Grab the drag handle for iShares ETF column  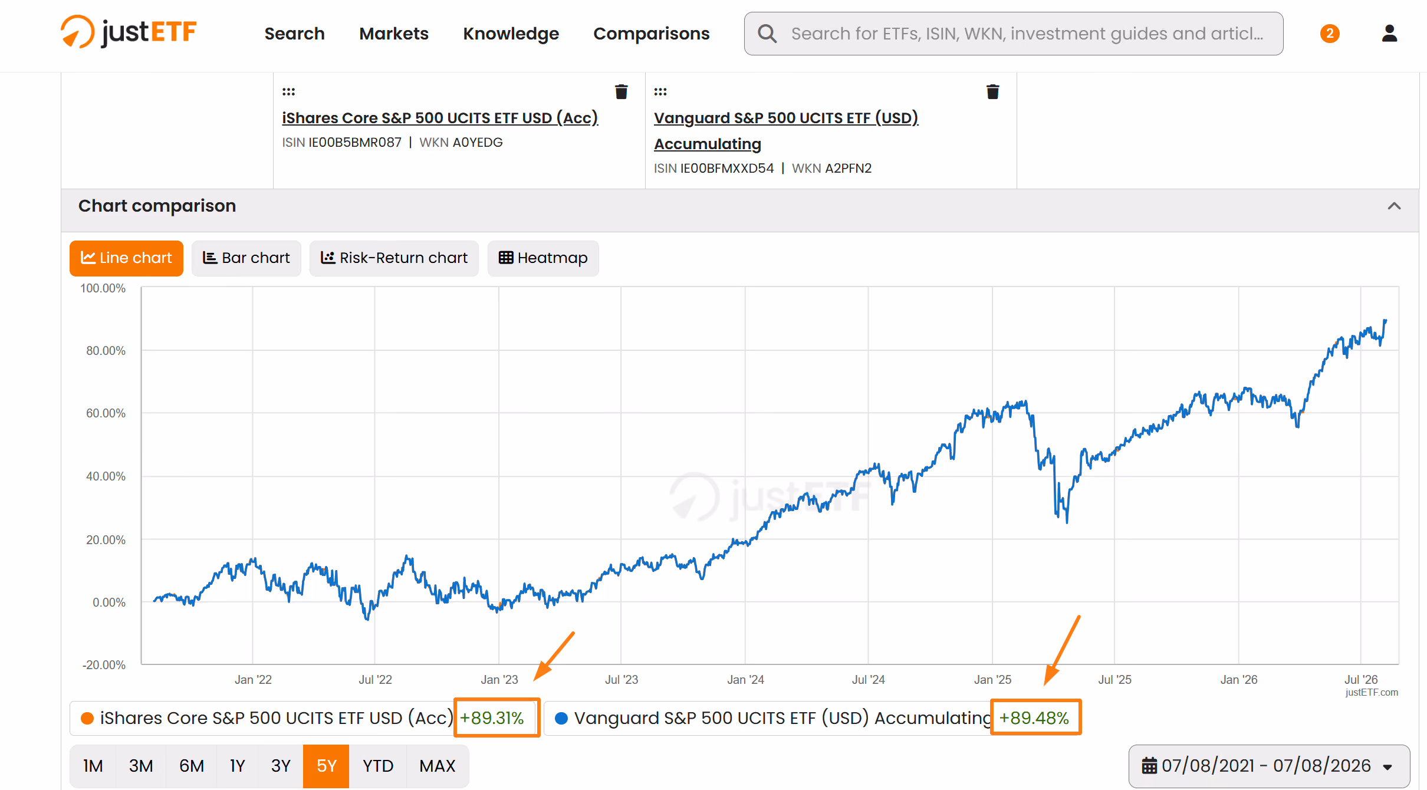[288, 92]
